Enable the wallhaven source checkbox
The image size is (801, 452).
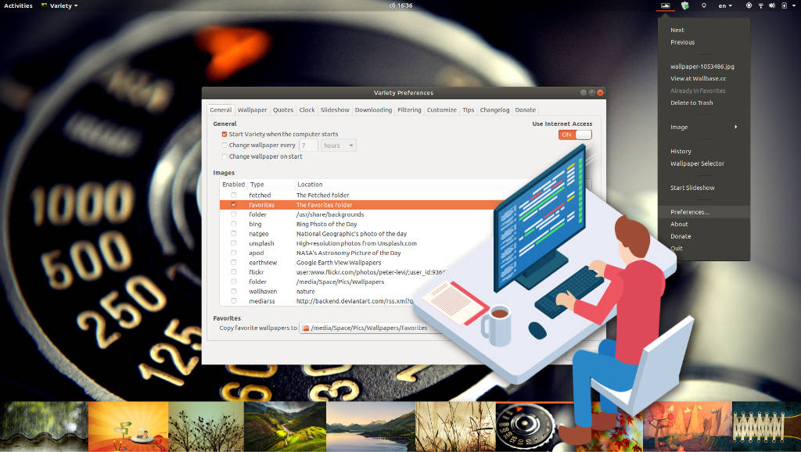pyautogui.click(x=233, y=292)
